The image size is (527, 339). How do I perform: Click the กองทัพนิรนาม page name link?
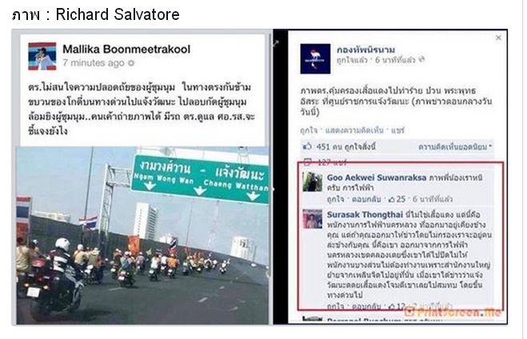(x=365, y=50)
